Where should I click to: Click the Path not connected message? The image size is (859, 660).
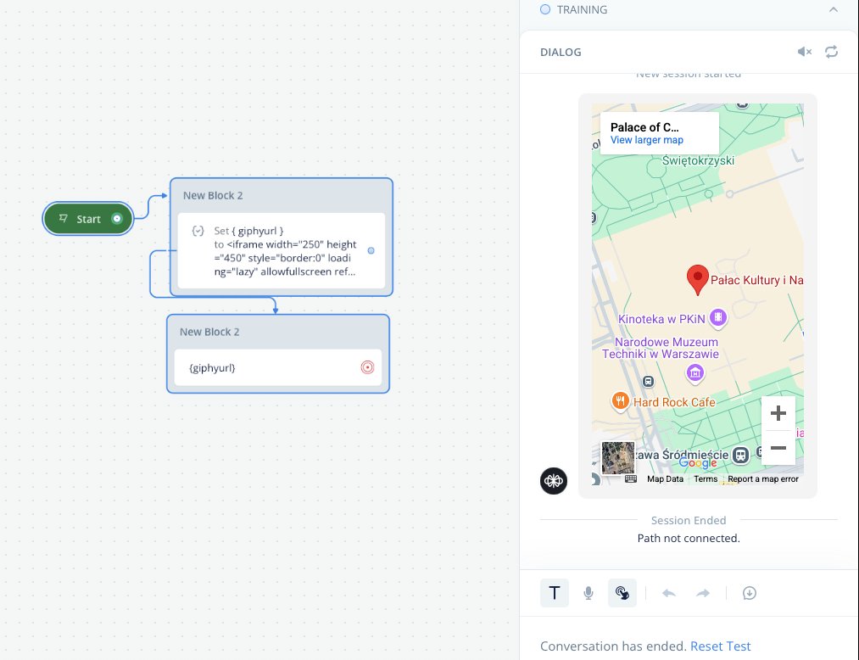pyautogui.click(x=689, y=539)
